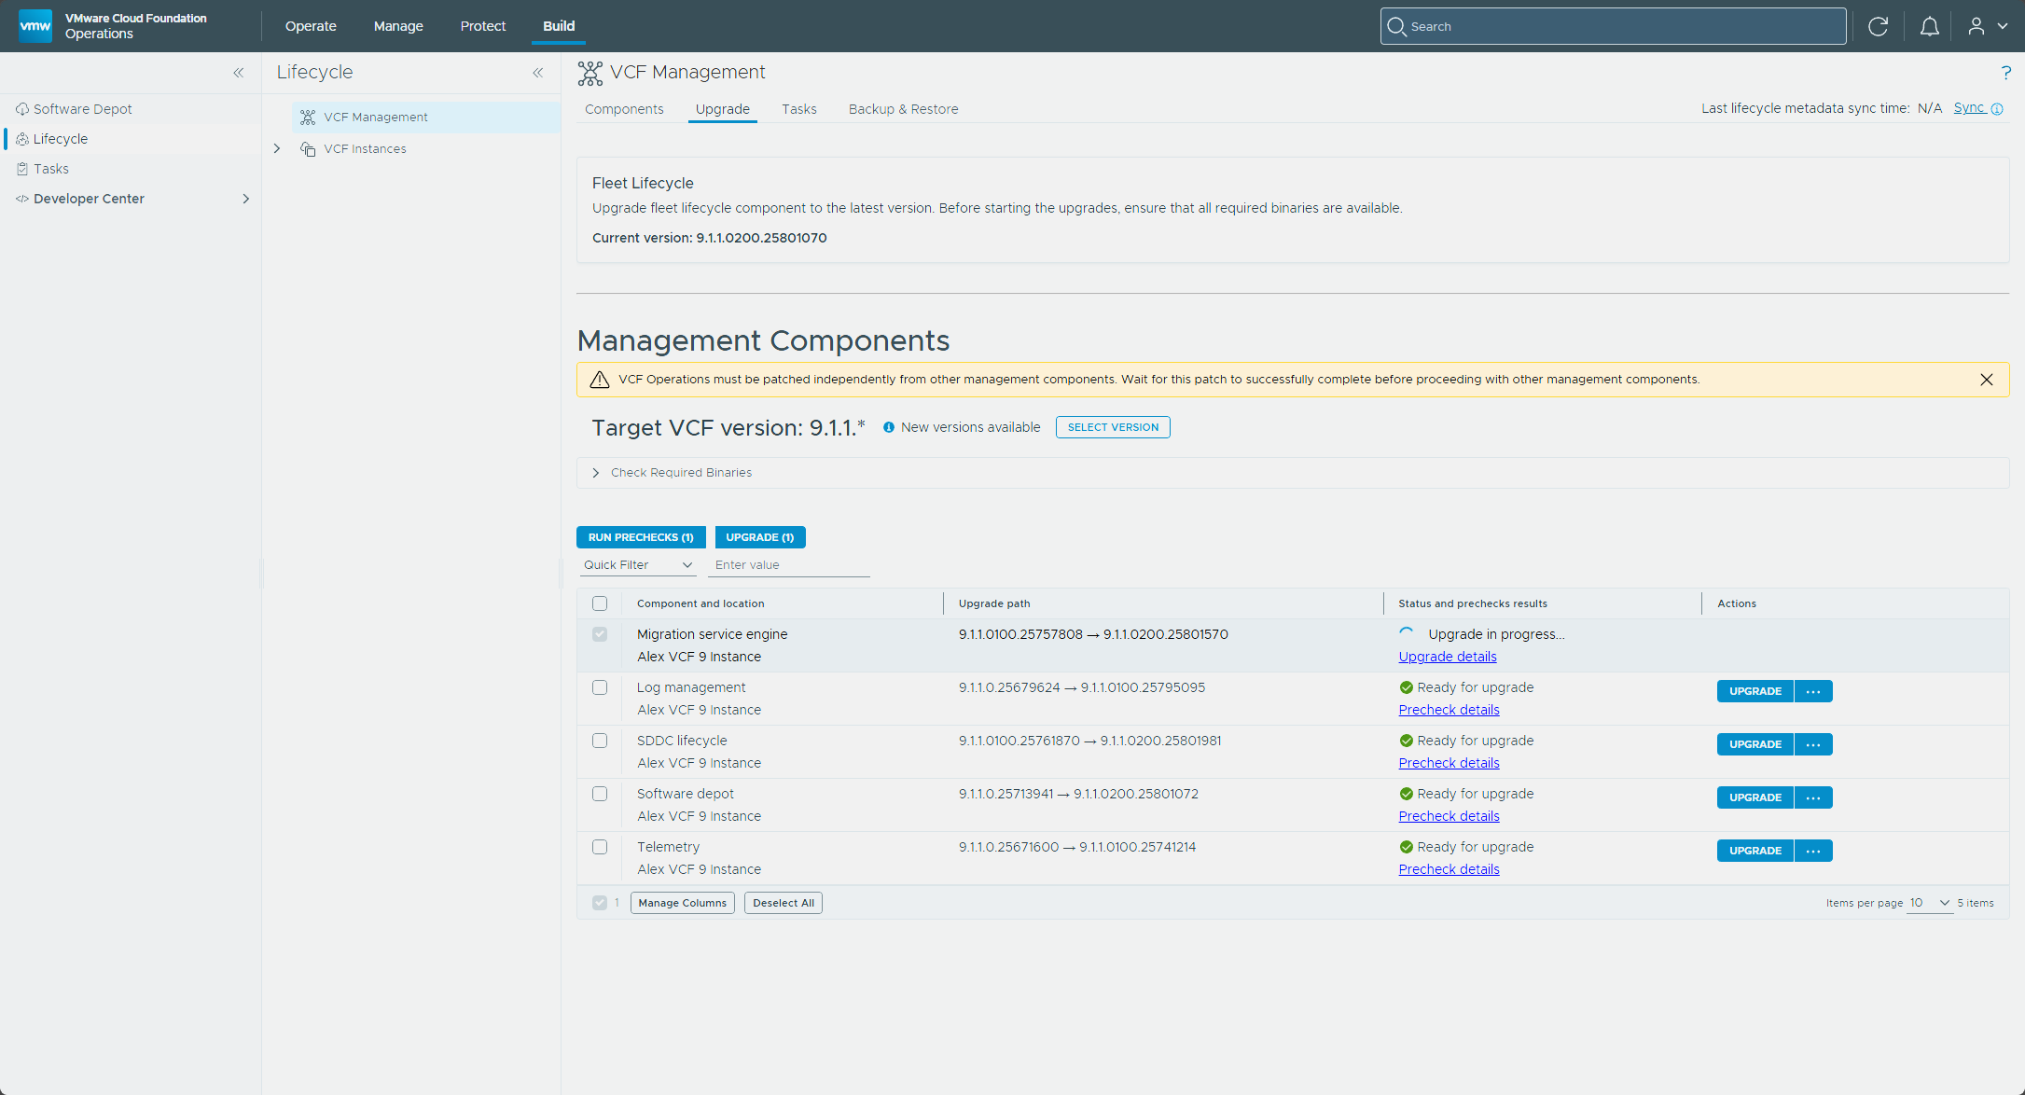Viewport: 2025px width, 1095px height.
Task: Switch to the Components tab
Action: click(624, 109)
